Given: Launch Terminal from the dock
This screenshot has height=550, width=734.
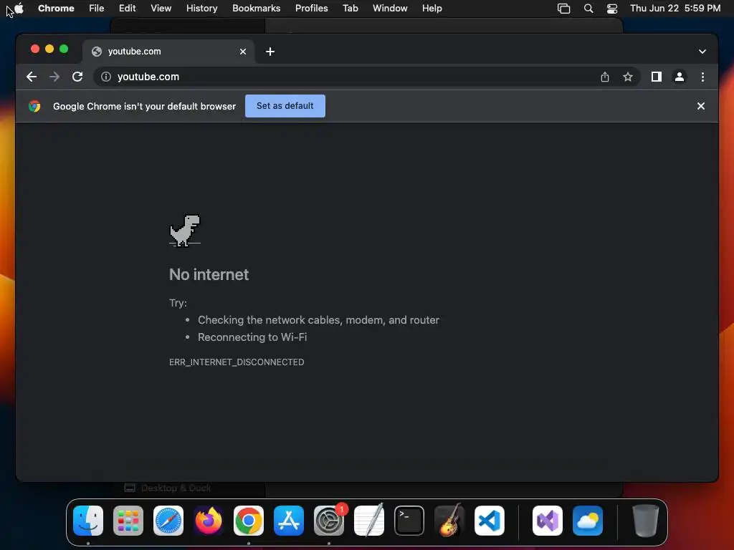Looking at the screenshot, I should tap(409, 521).
